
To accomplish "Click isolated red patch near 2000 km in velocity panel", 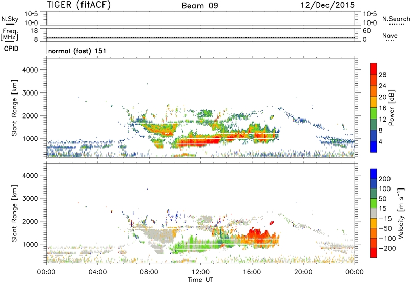I will [272, 223].
